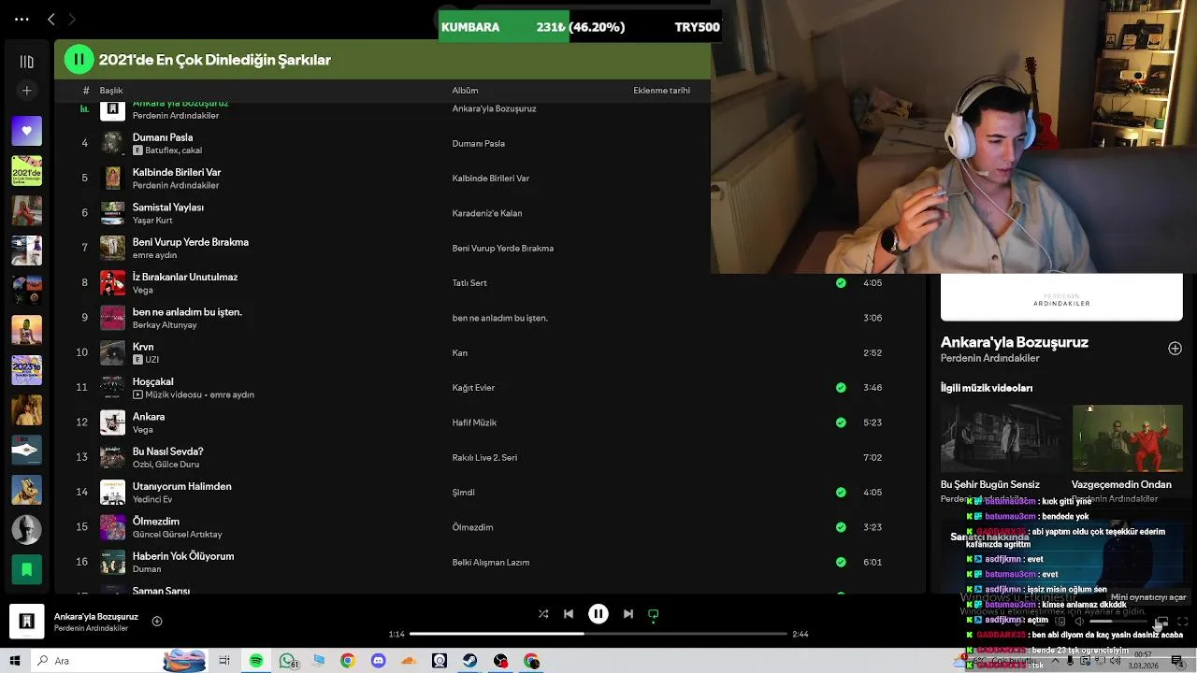Open Task View on the taskbar
The image size is (1197, 673).
coord(224,661)
